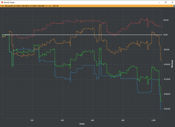Click the 'Hands' horizontal axis title
175x127 pixels.
82,124
